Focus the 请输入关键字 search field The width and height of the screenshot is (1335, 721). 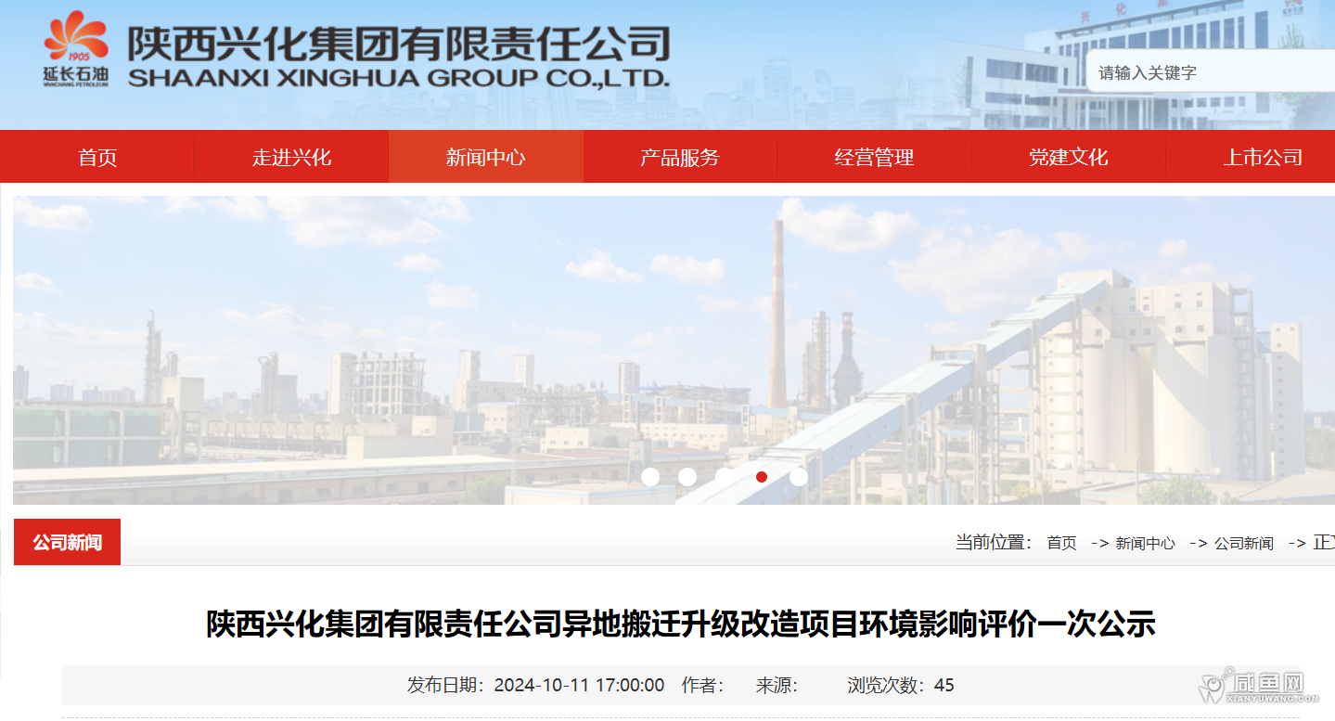[1211, 72]
